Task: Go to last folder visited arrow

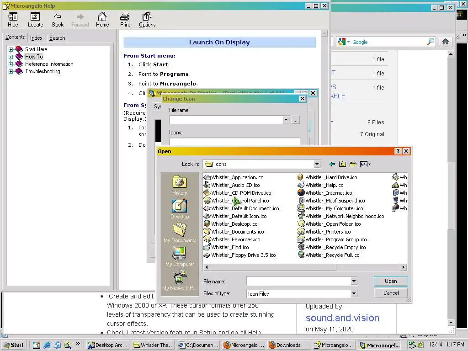Action: (x=332, y=164)
